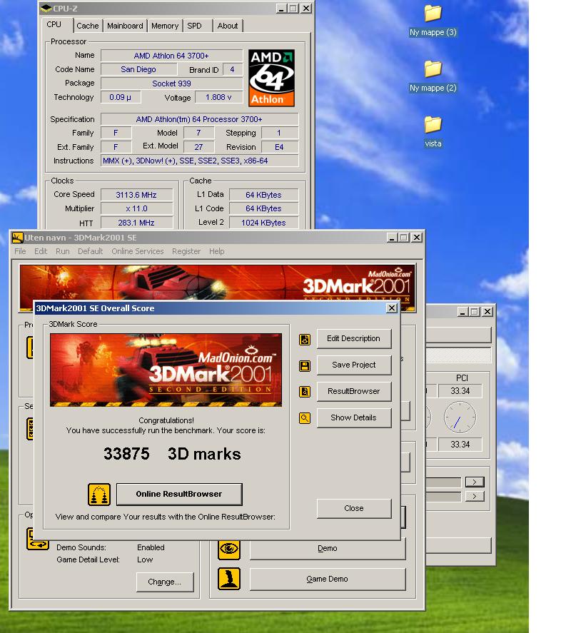Image resolution: width=571 pixels, height=633 pixels.
Task: Click the joystick icon beside Game Demo
Action: [x=229, y=579]
